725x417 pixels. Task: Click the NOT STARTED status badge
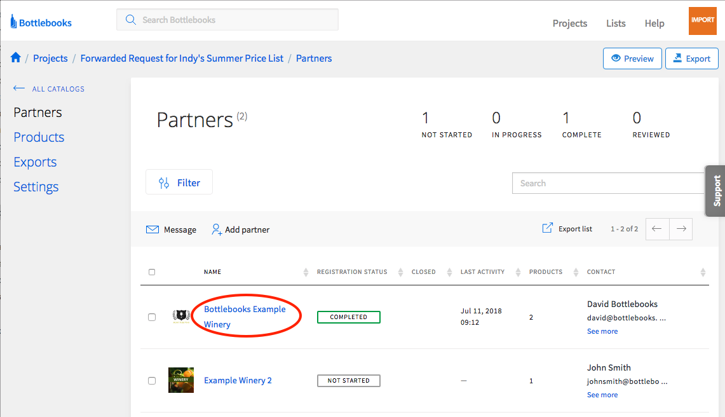349,380
